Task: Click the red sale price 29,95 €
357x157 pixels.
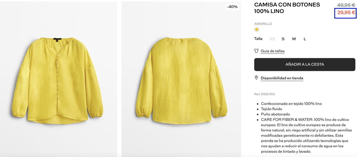Action: coord(346,12)
